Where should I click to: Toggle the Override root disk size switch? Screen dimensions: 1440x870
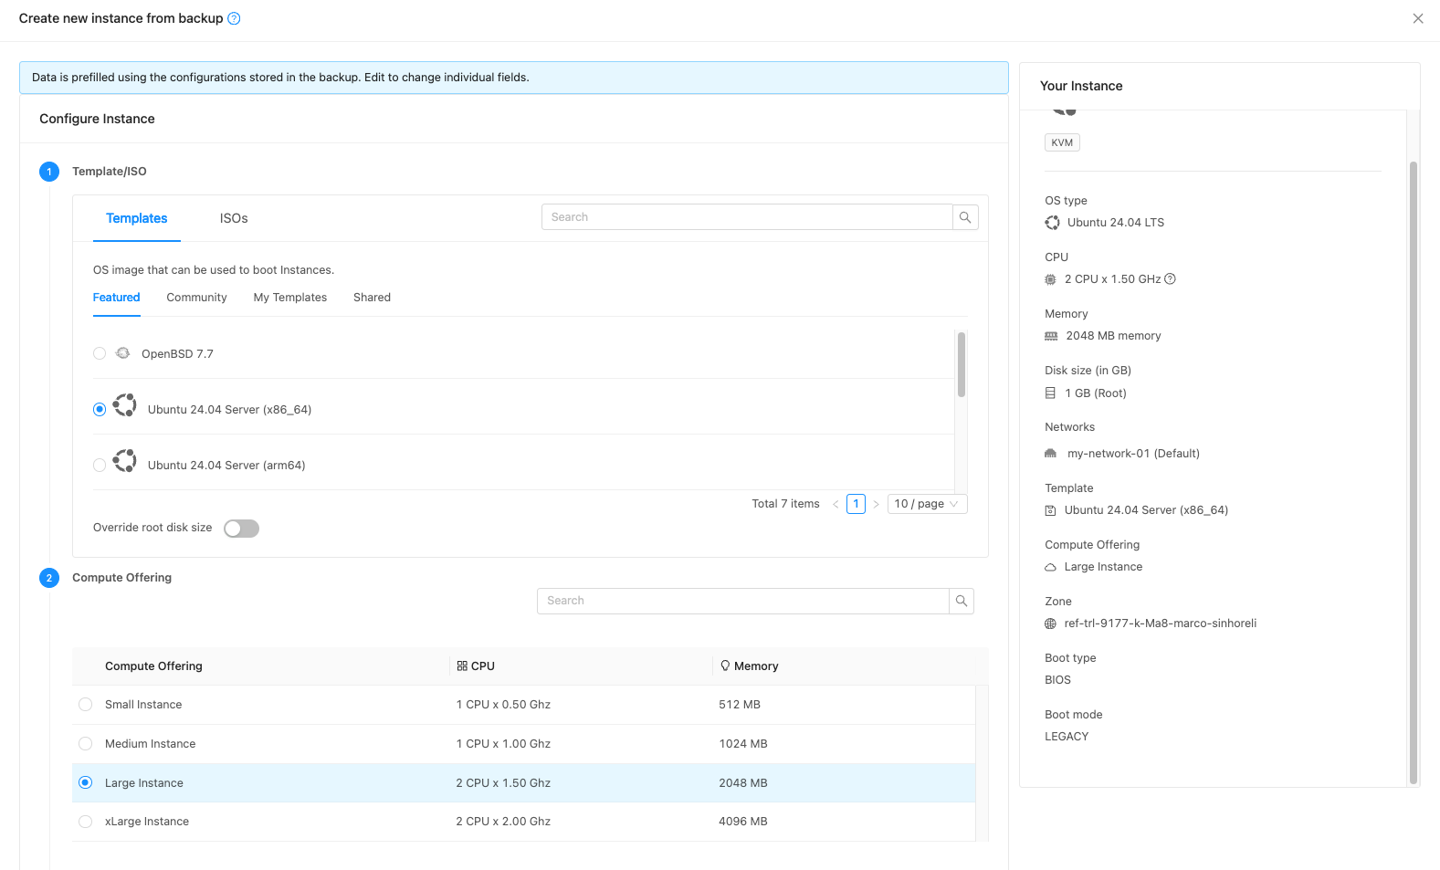coord(242,529)
